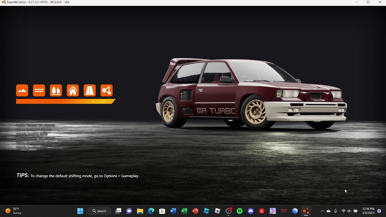Click the microphone tray icon
Viewport: 386px width, 217px height.
tap(335, 211)
